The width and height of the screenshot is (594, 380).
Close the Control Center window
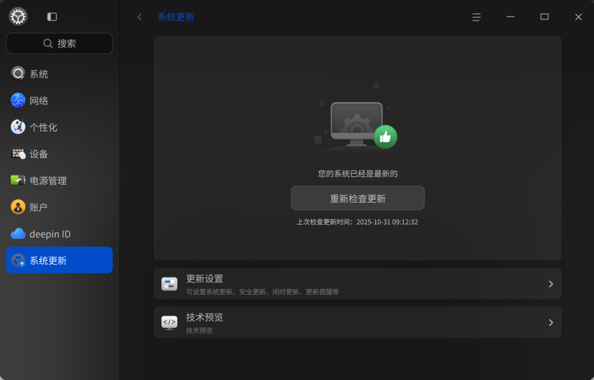coord(579,17)
